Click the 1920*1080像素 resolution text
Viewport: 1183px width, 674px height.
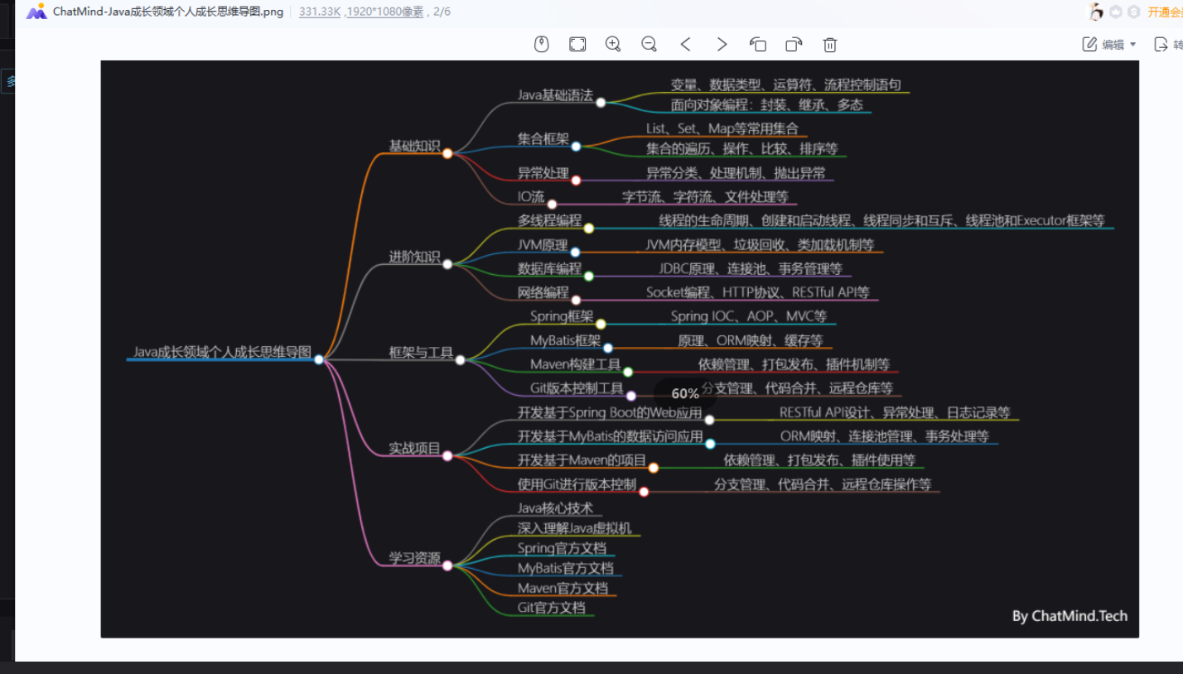click(384, 12)
